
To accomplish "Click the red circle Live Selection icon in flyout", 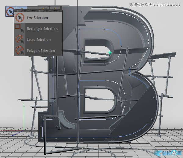I will [x=20, y=18].
